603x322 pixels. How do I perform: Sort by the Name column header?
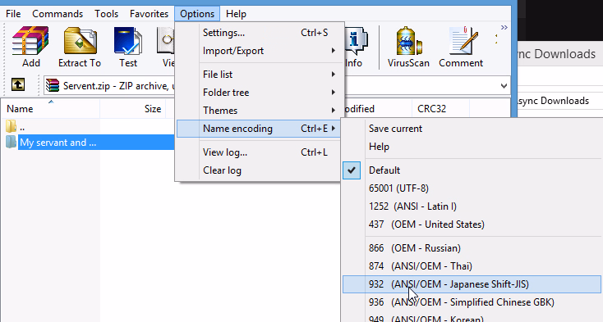click(50, 109)
